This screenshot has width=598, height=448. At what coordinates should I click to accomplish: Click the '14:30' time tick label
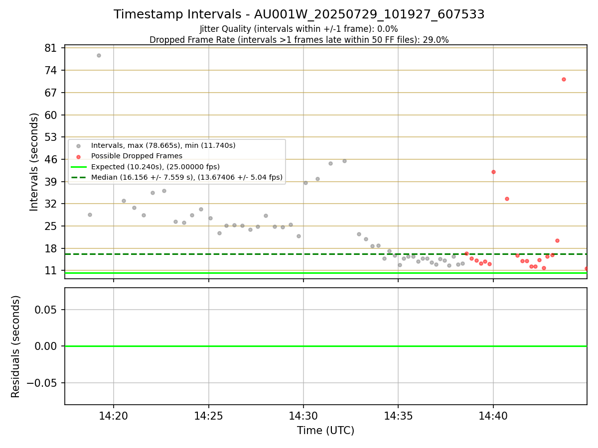pyautogui.click(x=303, y=416)
